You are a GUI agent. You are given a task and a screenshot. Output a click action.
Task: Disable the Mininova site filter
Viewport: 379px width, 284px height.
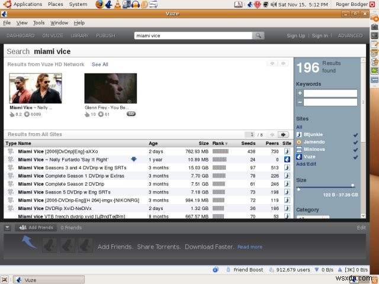(x=355, y=150)
